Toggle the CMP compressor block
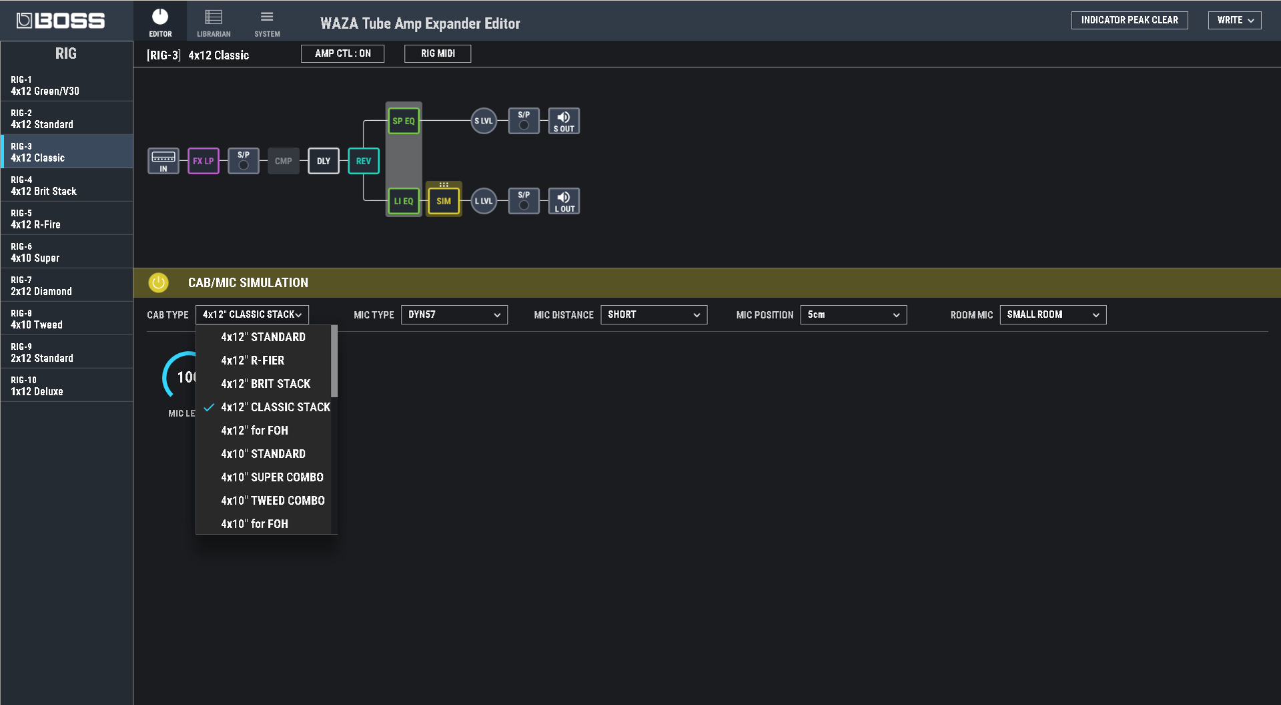The image size is (1281, 705). tap(284, 161)
